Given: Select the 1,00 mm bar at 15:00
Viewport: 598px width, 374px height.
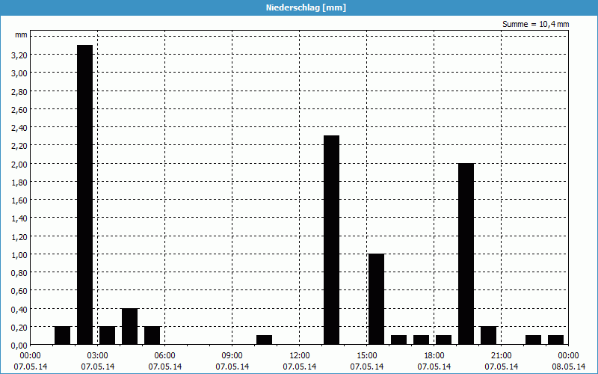Looking at the screenshot, I should coord(376,299).
